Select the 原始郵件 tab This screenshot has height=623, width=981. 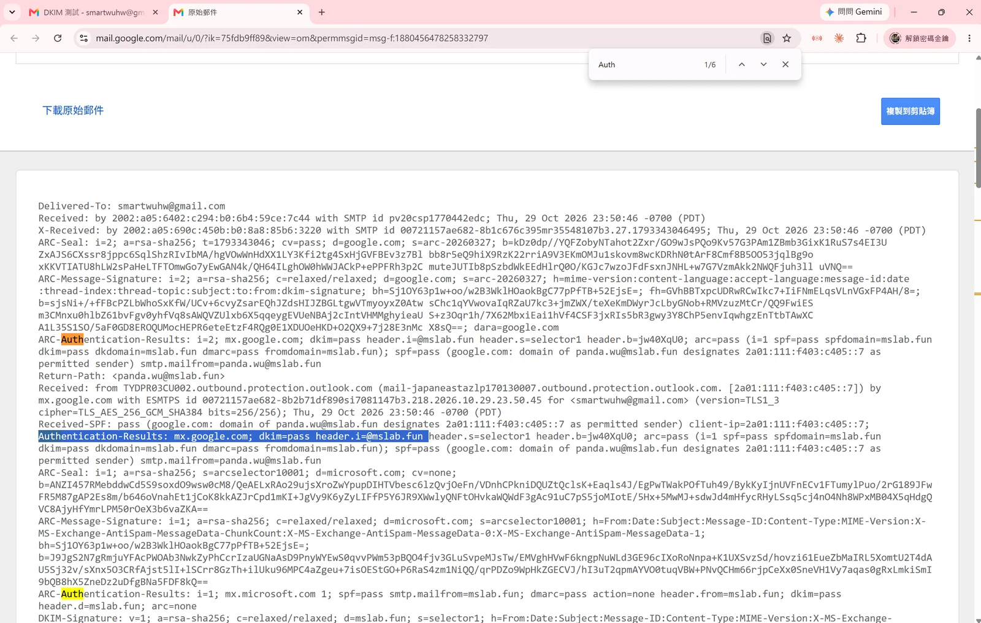pyautogui.click(x=239, y=12)
